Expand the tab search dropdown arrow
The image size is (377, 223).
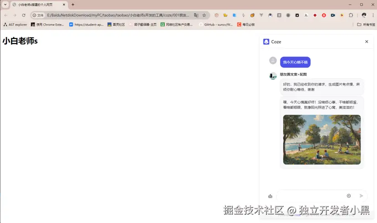5,5
